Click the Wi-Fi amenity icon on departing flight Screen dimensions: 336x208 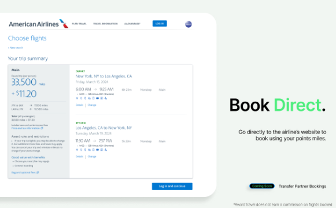point(77,98)
